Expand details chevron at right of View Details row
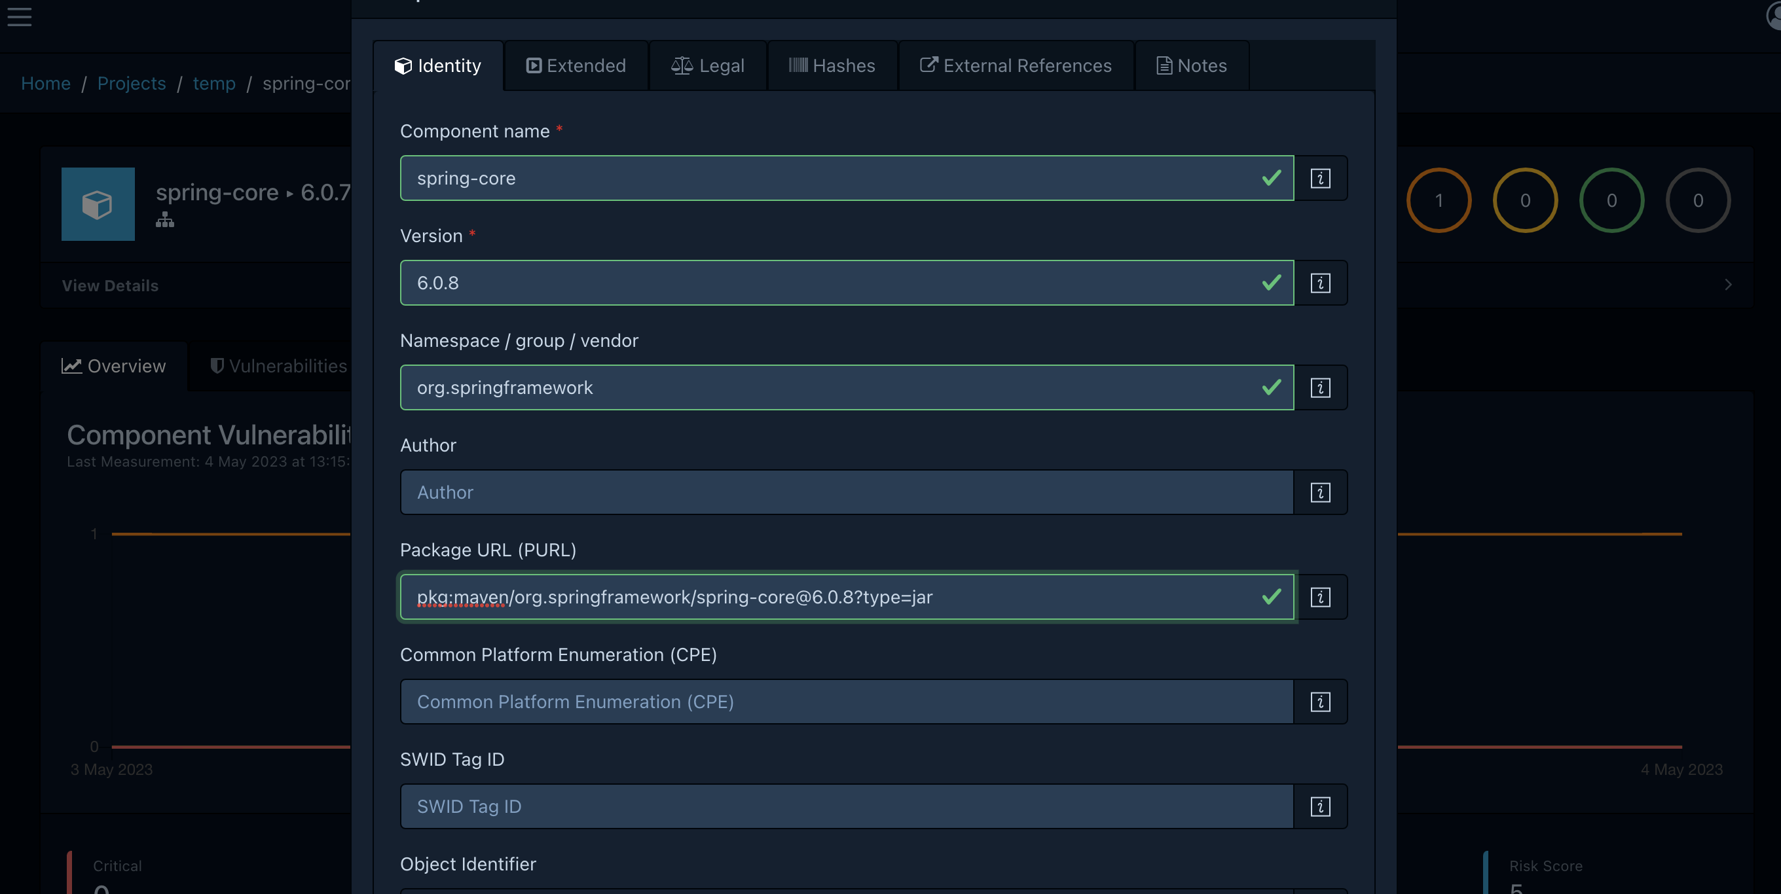The image size is (1781, 894). point(1728,285)
